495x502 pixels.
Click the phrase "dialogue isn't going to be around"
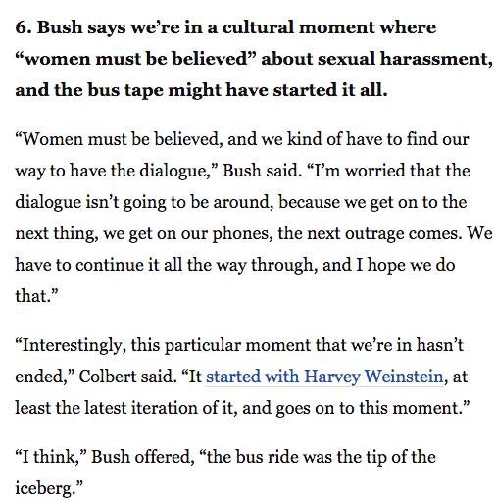pyautogui.click(x=144, y=202)
